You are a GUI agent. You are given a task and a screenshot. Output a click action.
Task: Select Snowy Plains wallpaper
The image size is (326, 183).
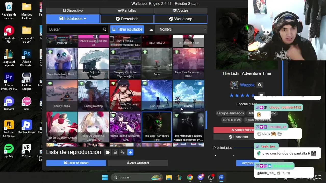click(x=62, y=95)
